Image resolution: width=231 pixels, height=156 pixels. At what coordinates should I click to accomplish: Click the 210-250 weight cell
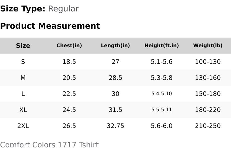(208, 126)
